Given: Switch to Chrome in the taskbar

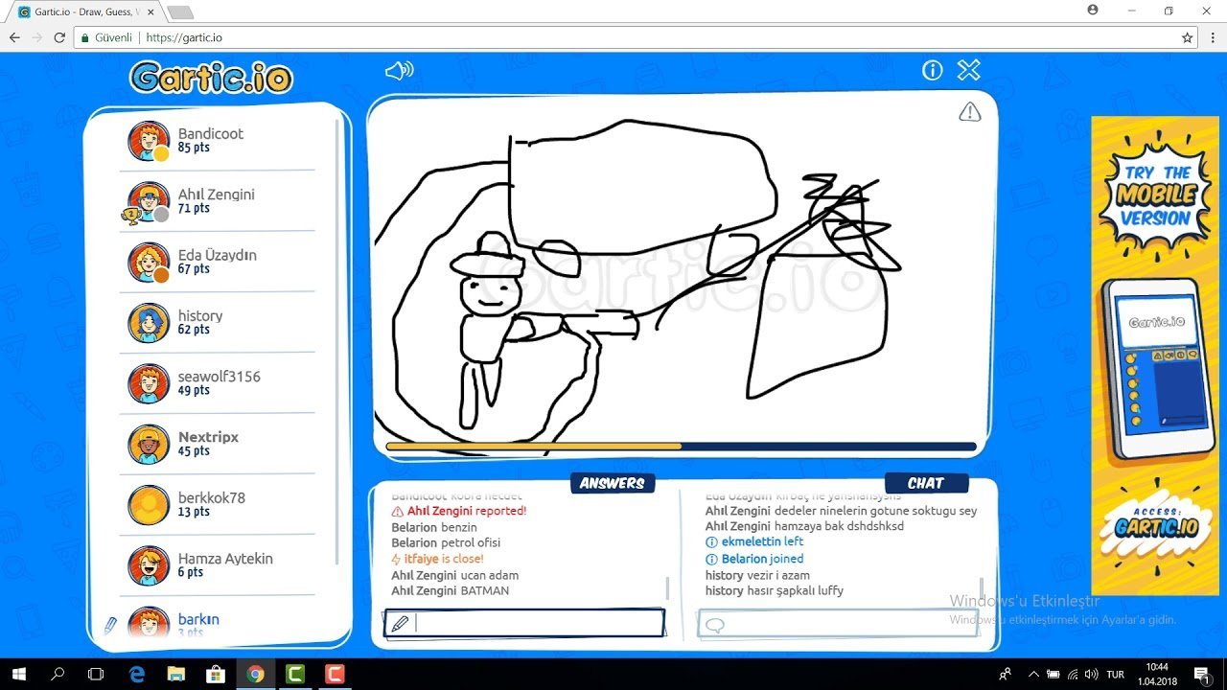Looking at the screenshot, I should coord(255,674).
